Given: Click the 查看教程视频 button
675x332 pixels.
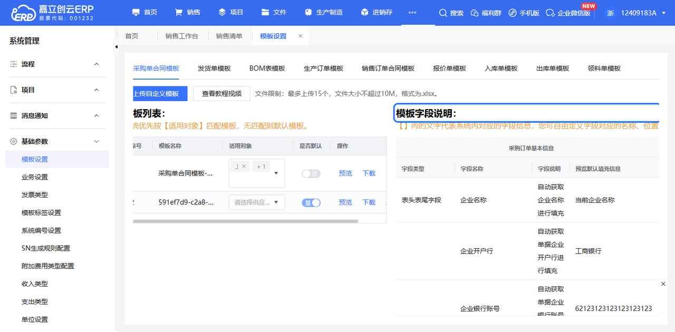Looking at the screenshot, I should pos(221,94).
